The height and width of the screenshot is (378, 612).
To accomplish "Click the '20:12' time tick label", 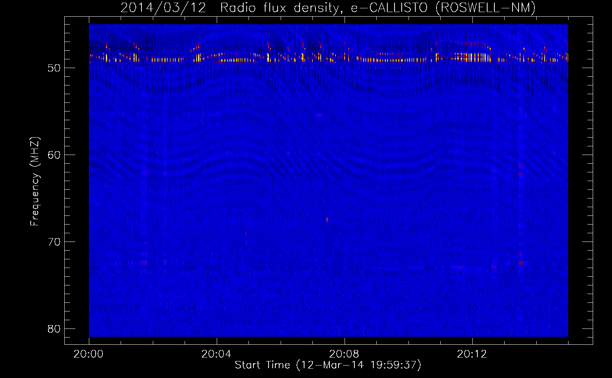I will point(472,354).
